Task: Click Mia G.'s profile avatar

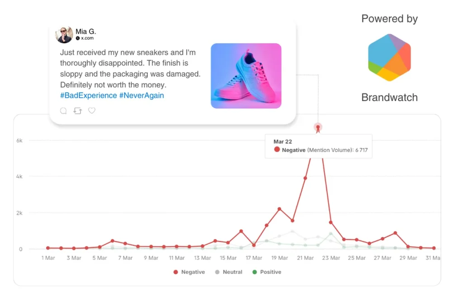Action: (x=64, y=35)
